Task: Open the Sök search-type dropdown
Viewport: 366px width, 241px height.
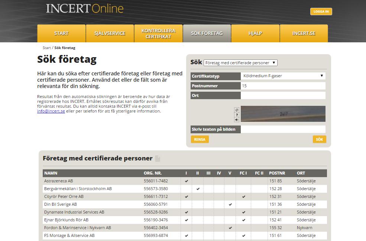Action: coord(240,63)
